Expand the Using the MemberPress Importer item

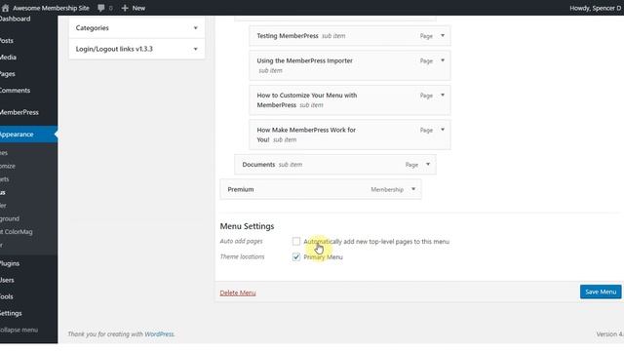(442, 60)
